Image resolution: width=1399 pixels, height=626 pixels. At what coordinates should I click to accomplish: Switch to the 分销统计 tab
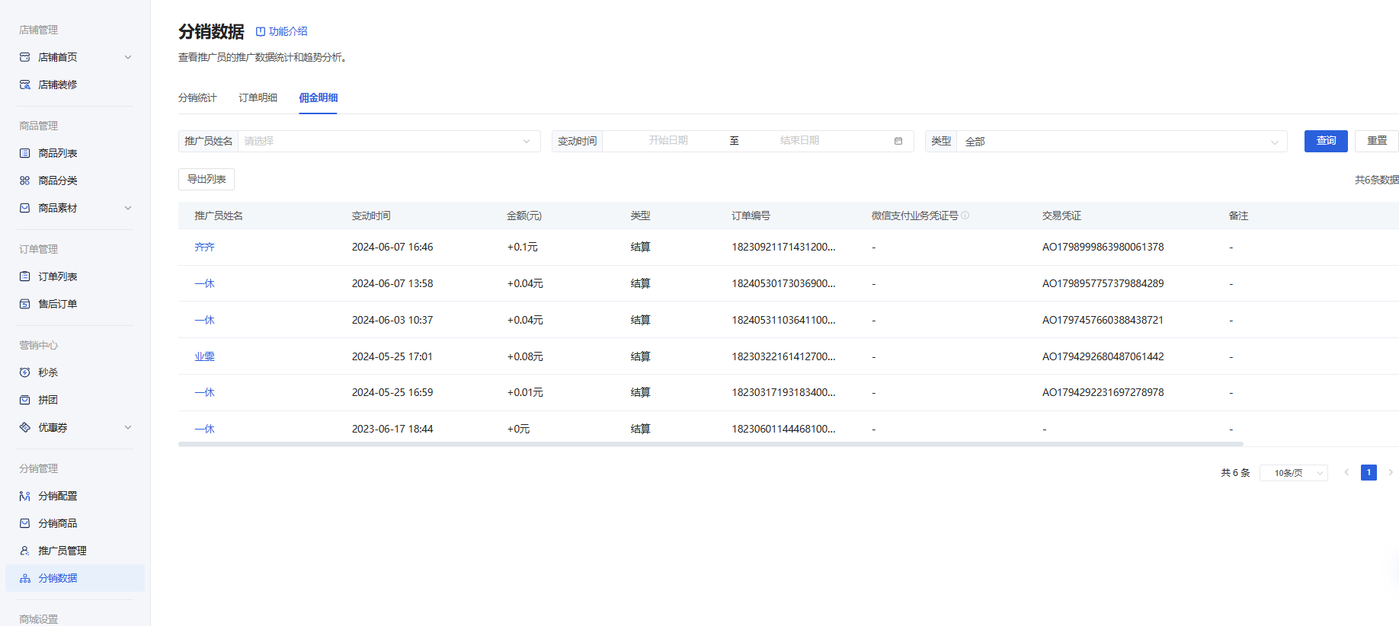pyautogui.click(x=197, y=97)
